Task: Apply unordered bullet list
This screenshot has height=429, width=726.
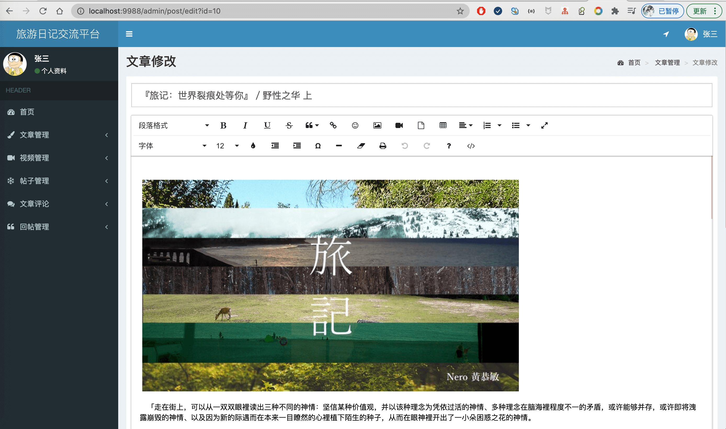Action: [x=516, y=125]
